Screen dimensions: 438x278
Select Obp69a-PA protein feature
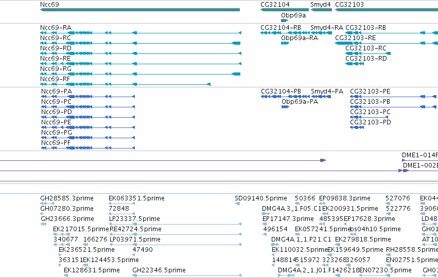[x=285, y=107]
